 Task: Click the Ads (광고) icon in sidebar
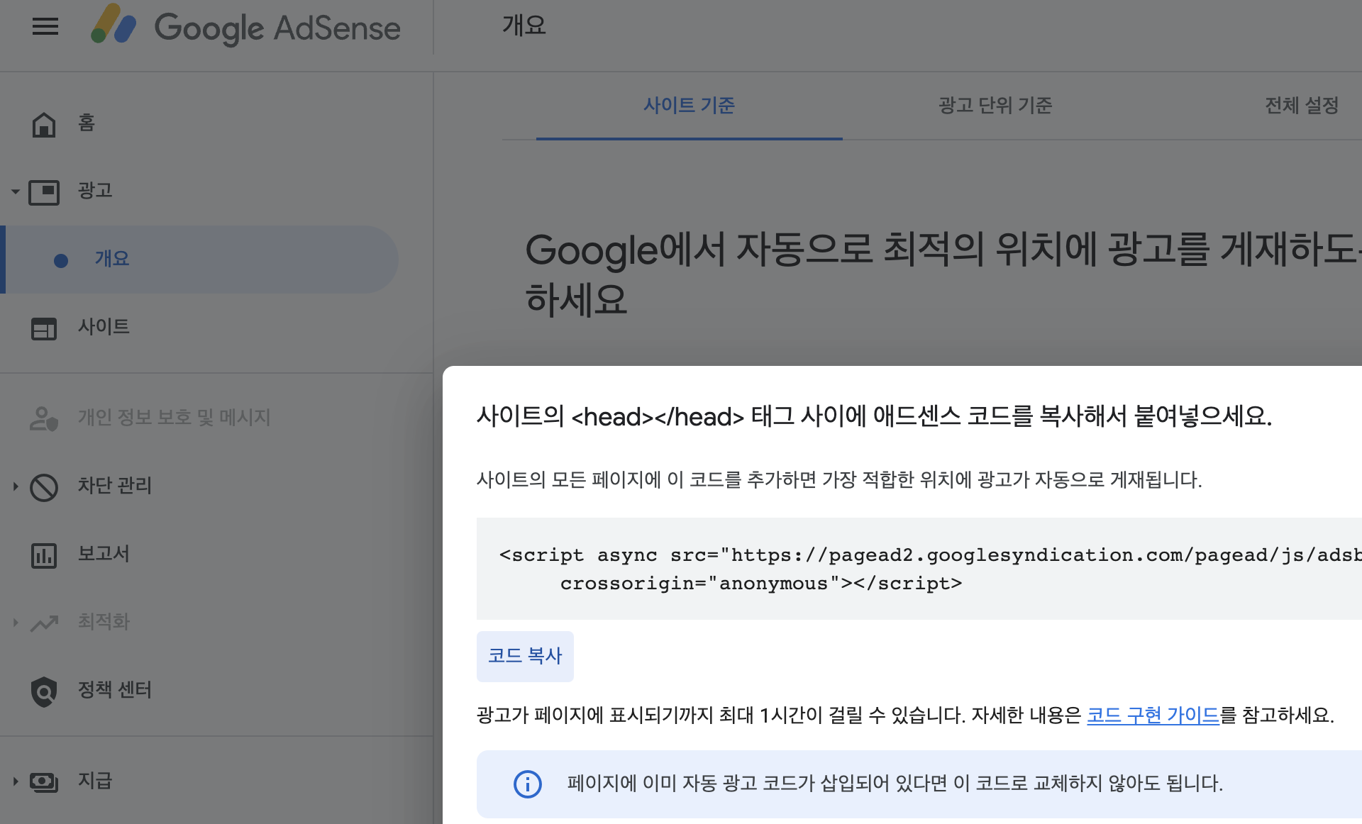pos(44,191)
